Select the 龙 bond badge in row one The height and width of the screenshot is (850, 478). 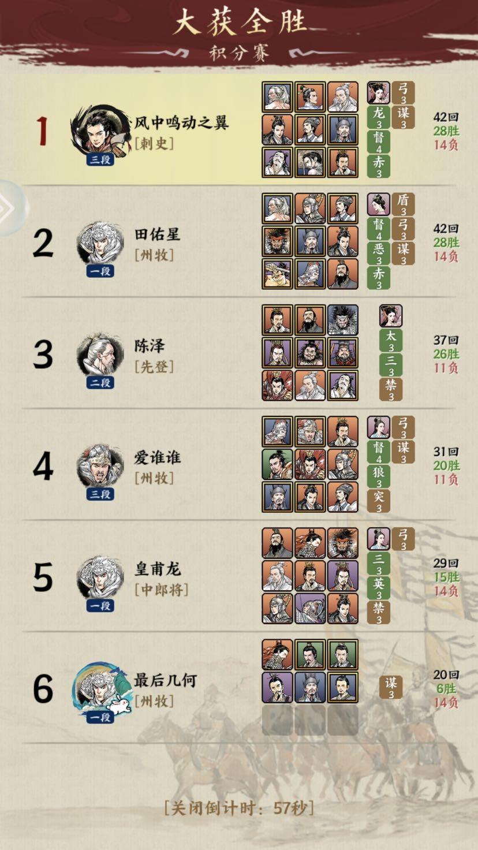click(379, 117)
